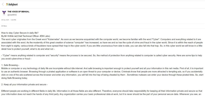Select 'start doing Safe Browsing today' sentence
This screenshot has width=205, height=96.
click(x=14, y=78)
